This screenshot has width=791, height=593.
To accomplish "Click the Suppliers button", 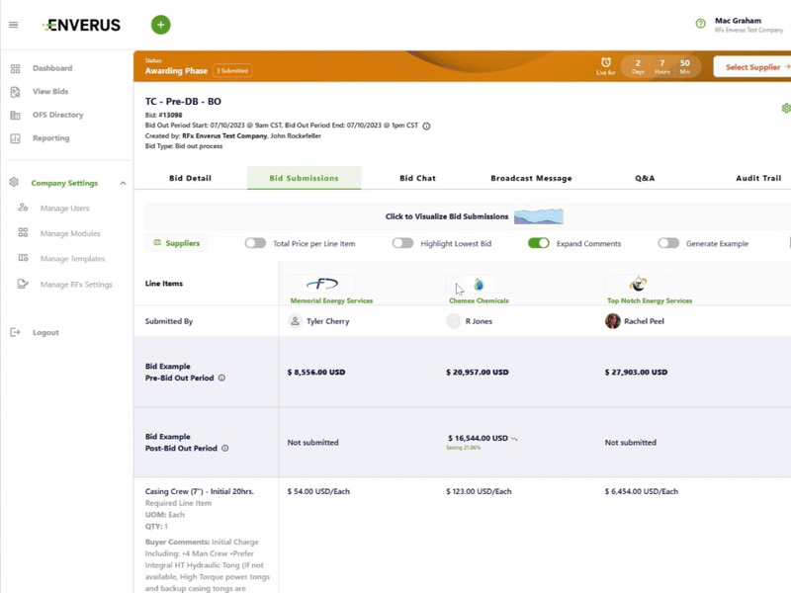I will click(177, 243).
